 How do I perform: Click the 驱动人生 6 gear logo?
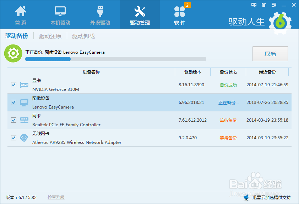coord(280,23)
